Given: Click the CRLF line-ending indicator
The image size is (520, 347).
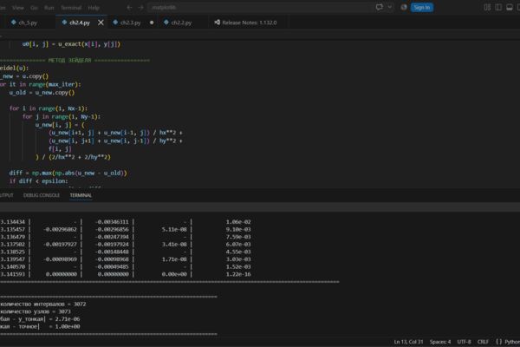Looking at the screenshot, I should click(483, 342).
